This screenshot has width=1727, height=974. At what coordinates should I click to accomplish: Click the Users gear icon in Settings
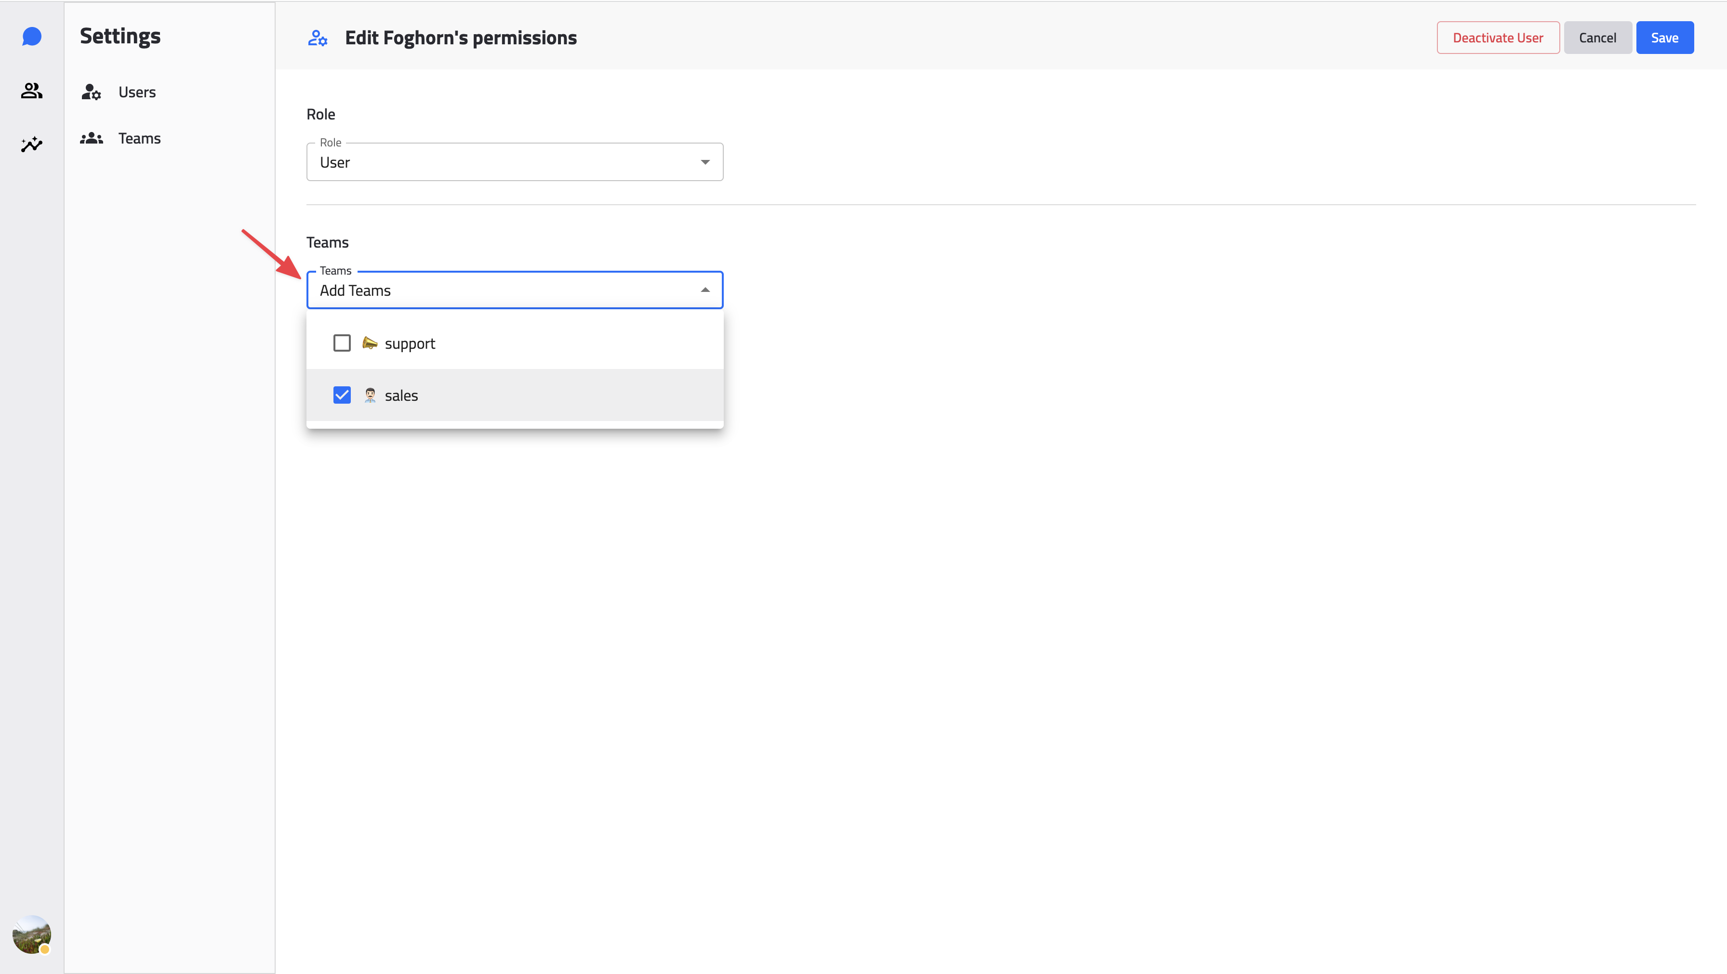point(91,92)
